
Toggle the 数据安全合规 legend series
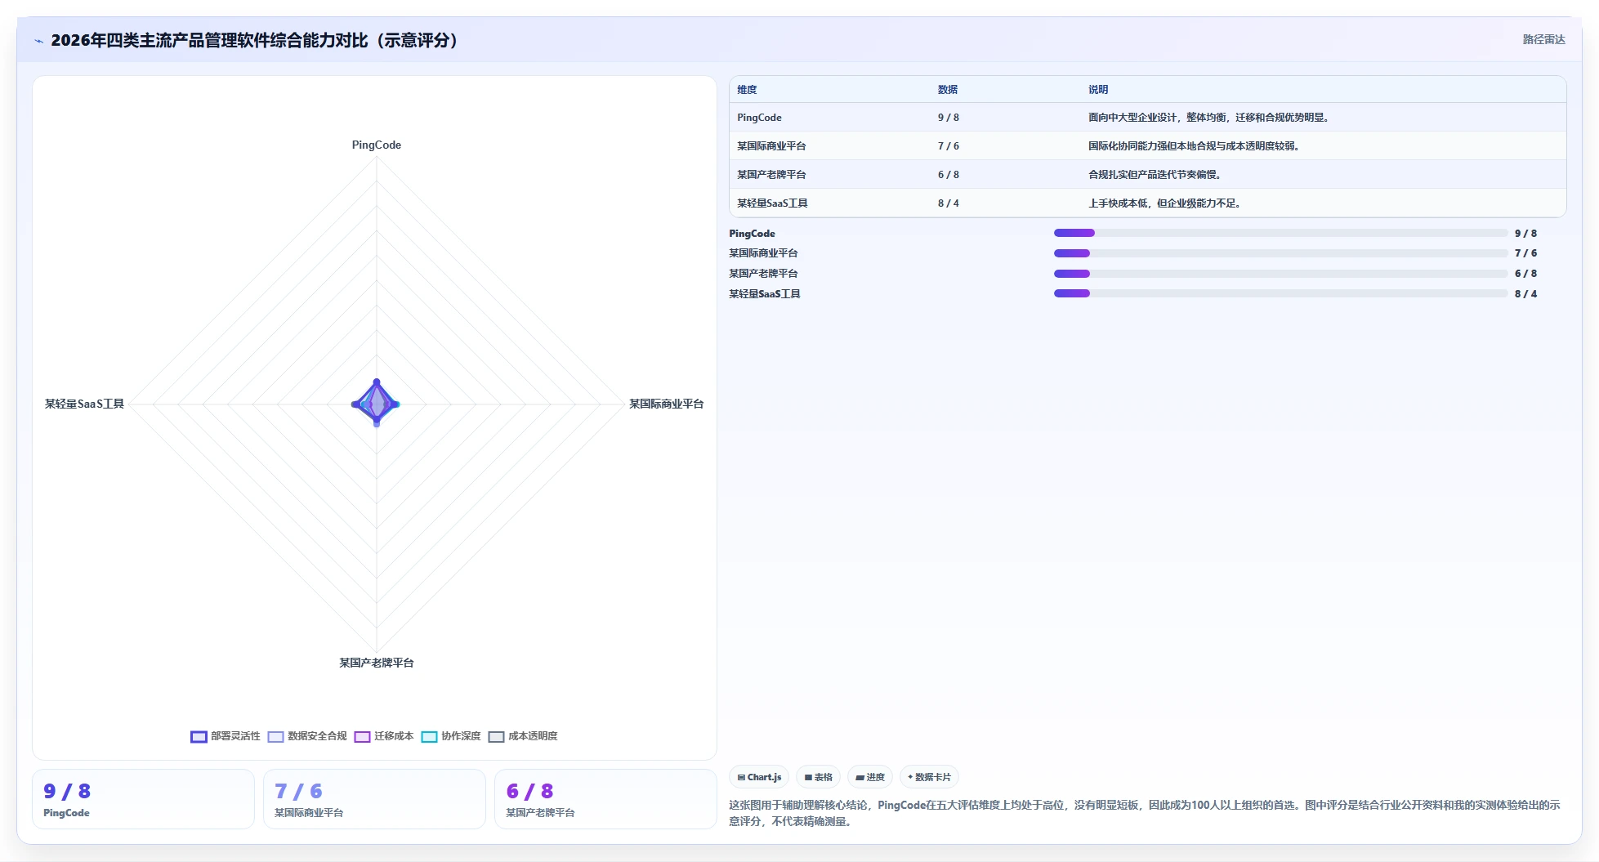pyautogui.click(x=307, y=736)
